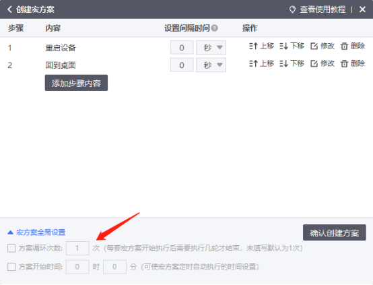Enable the 方案循环次数 checkbox

coord(11,248)
